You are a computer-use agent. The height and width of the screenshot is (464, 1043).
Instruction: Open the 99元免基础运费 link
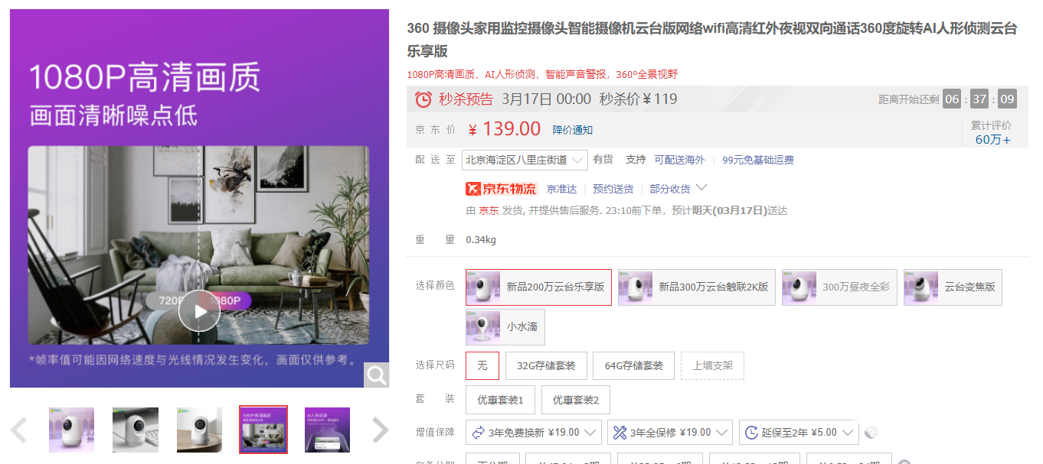pyautogui.click(x=758, y=160)
